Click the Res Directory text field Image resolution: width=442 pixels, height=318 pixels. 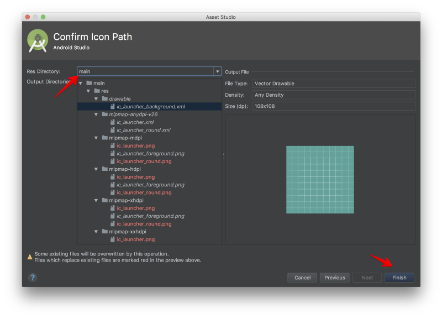145,71
